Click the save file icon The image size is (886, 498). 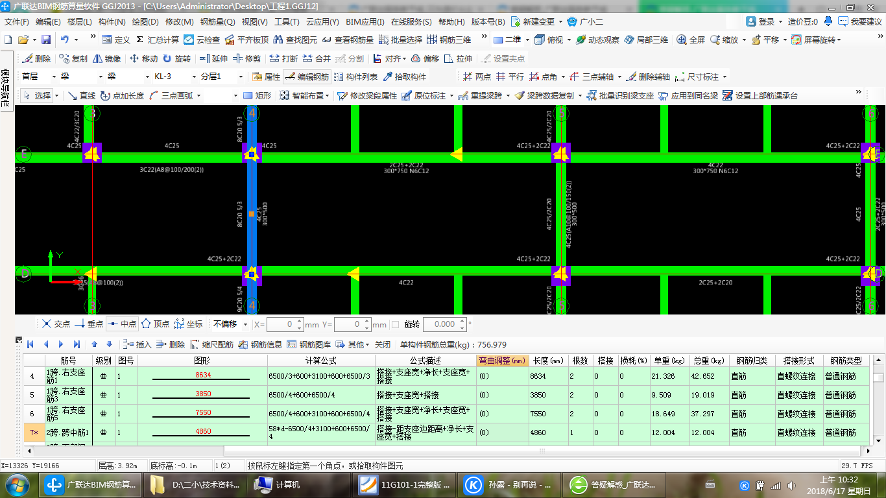coord(46,40)
